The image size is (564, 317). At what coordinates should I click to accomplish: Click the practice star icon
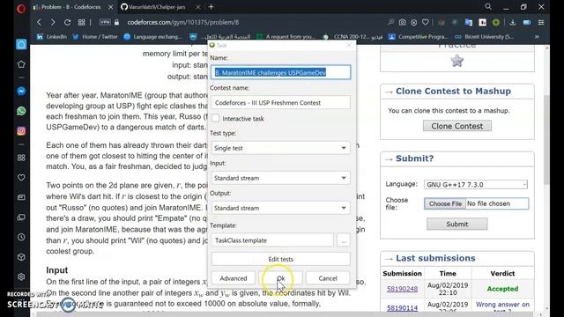pyautogui.click(x=456, y=61)
